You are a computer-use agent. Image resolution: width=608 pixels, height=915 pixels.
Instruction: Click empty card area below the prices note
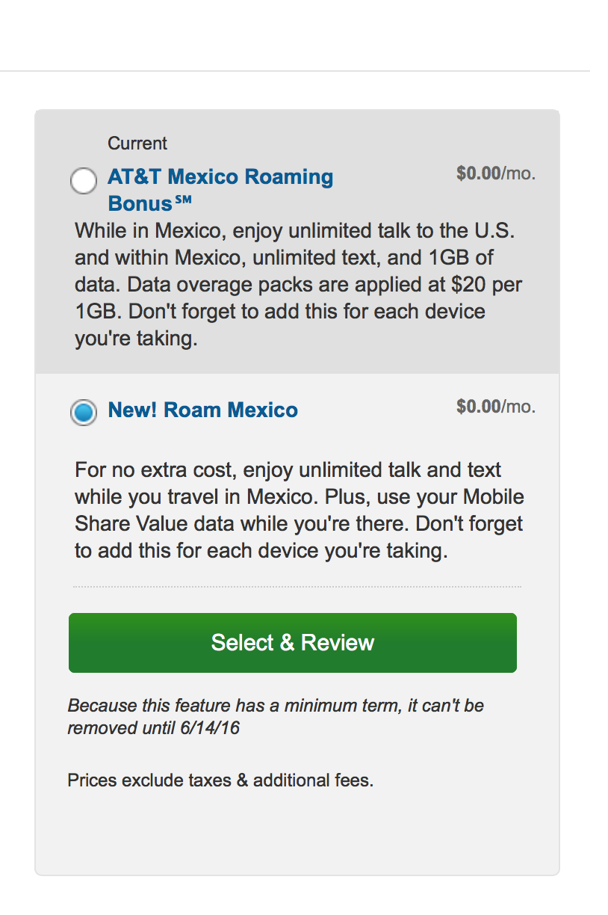pos(297,834)
